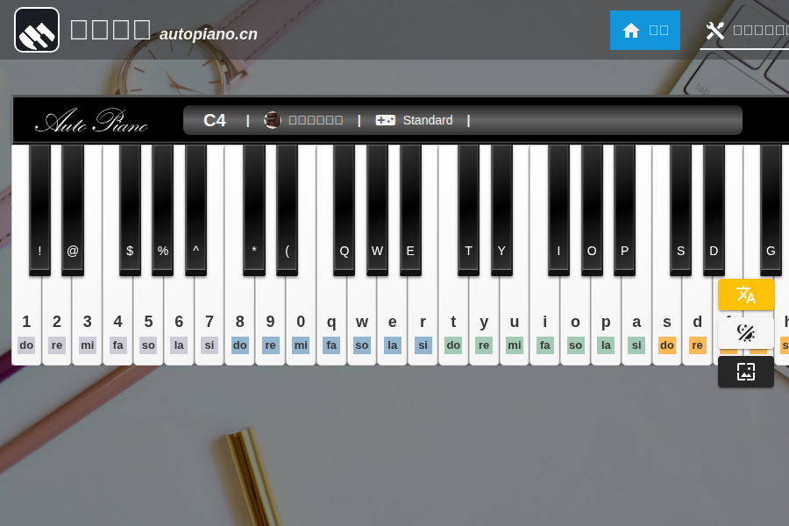Strike the white key labeled lowercase p
789x526 pixels.
[x=606, y=322]
